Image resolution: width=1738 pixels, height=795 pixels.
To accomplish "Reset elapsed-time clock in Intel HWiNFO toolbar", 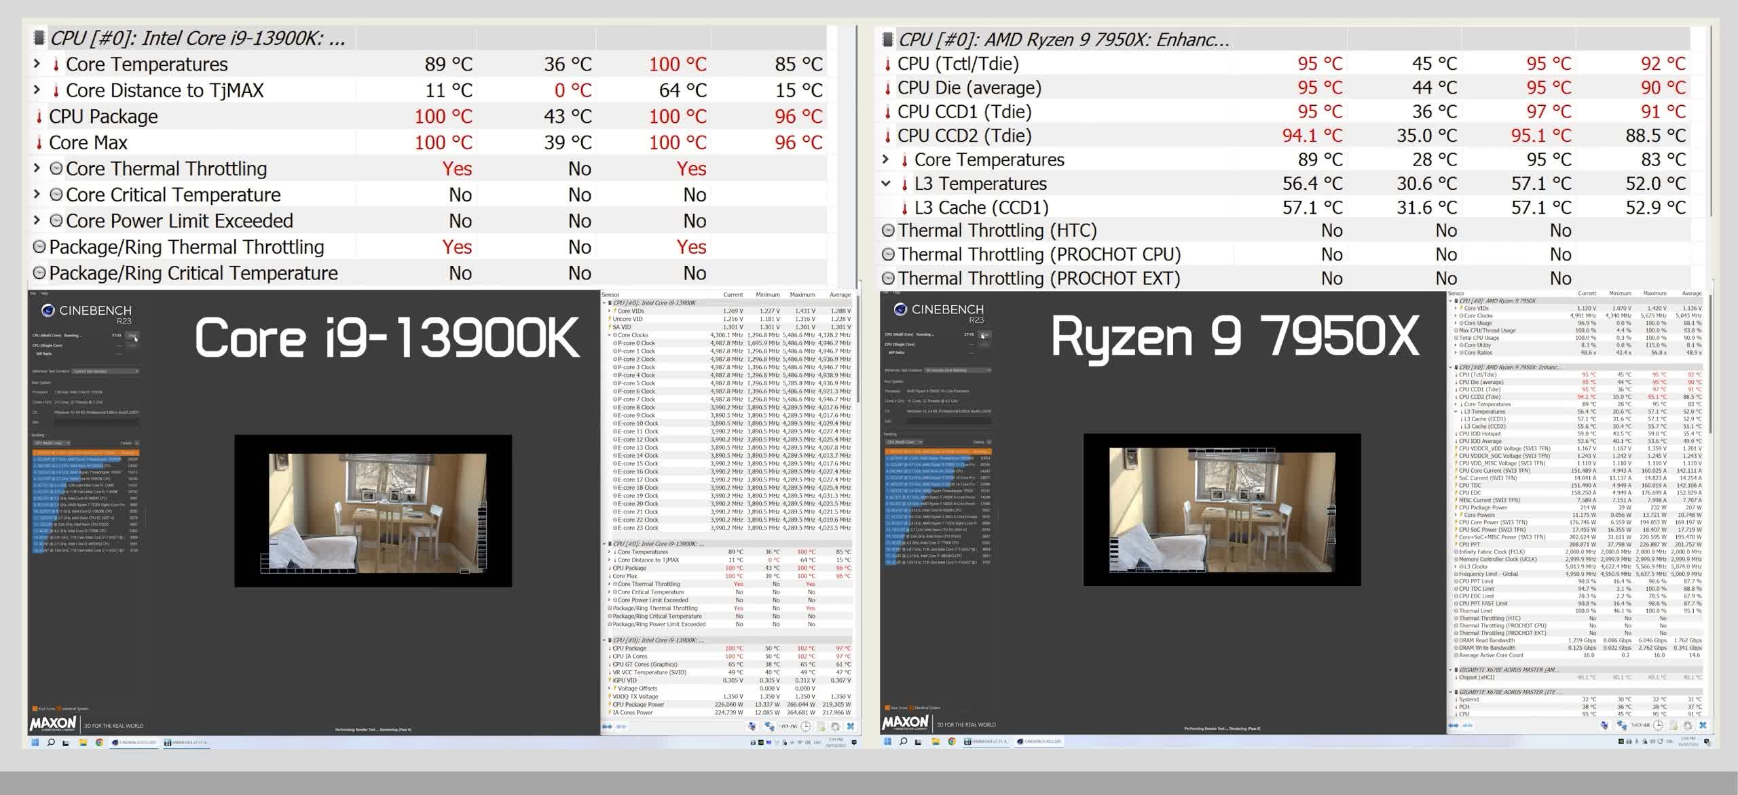I will pyautogui.click(x=806, y=726).
